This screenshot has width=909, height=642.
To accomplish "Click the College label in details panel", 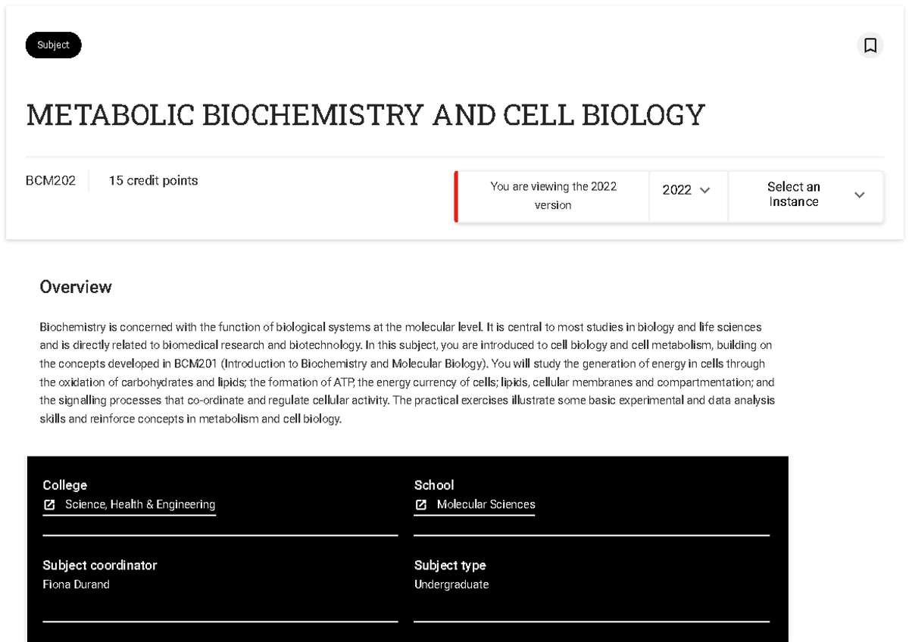I will pos(64,485).
